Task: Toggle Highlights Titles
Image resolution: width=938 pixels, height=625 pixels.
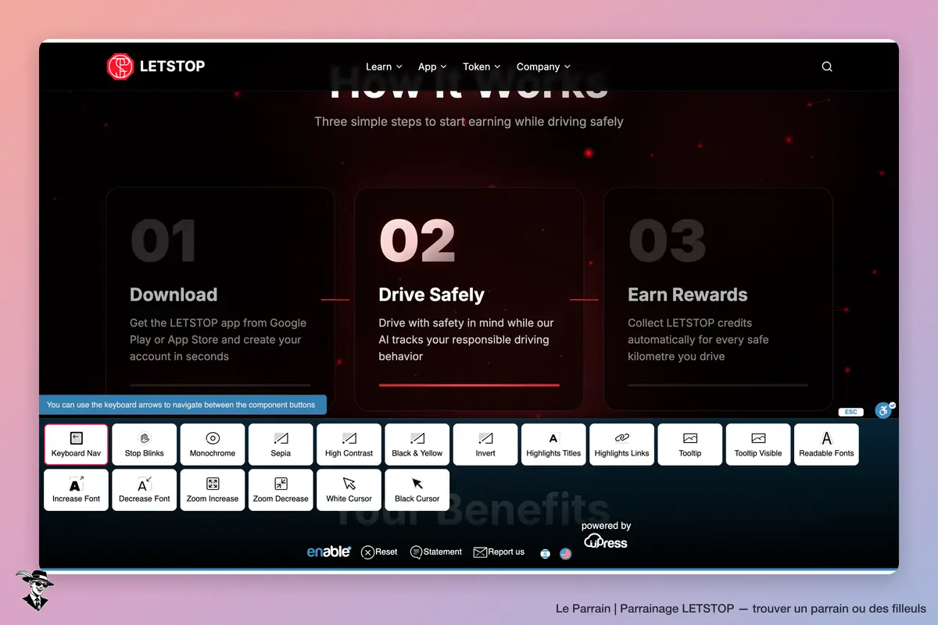Action: (553, 445)
